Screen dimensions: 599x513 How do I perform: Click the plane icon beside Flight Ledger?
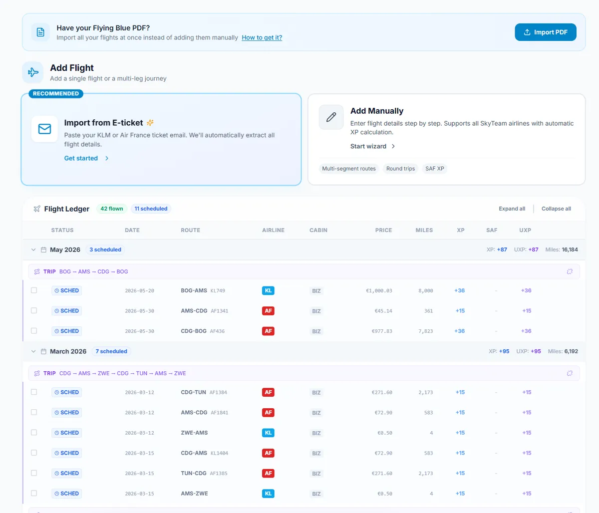(x=36, y=209)
